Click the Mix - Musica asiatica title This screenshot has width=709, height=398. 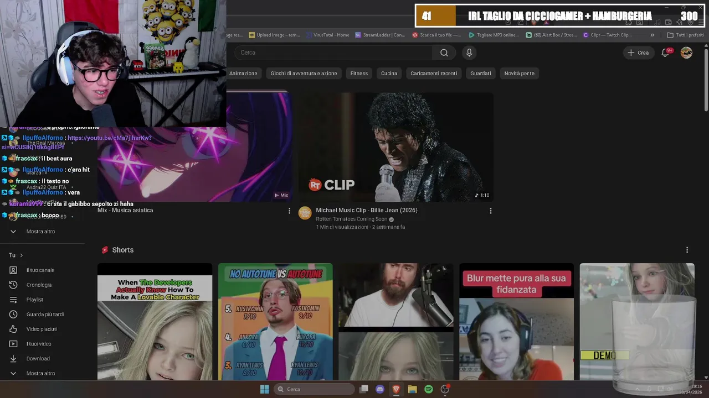(x=125, y=210)
